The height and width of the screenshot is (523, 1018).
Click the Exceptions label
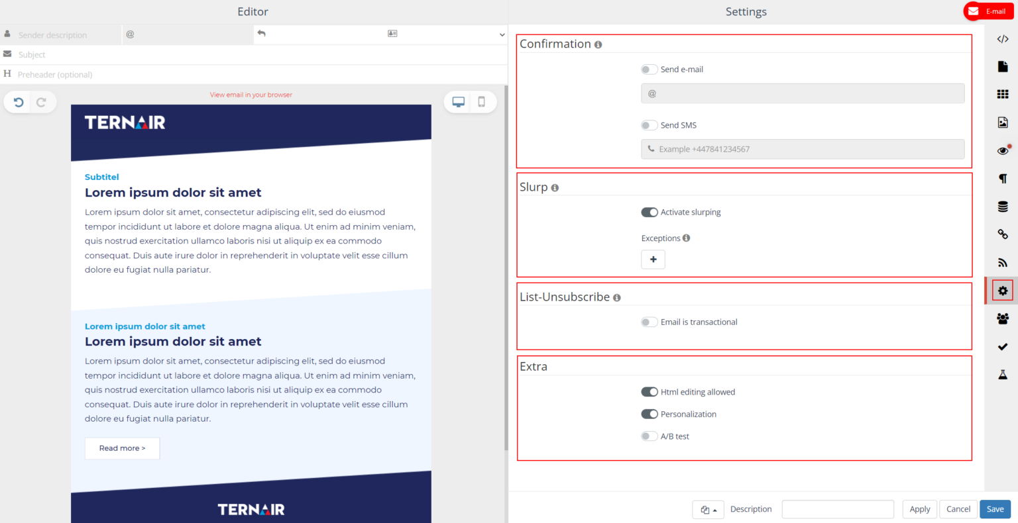click(661, 238)
